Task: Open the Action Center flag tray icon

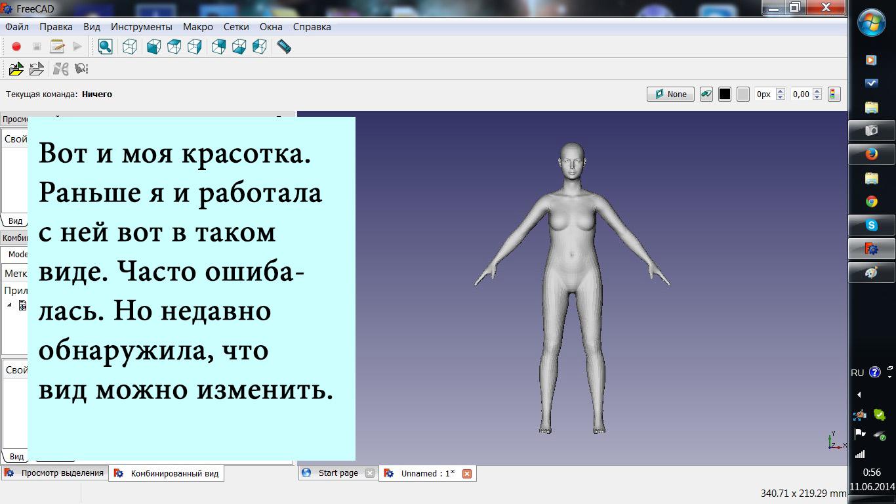Action: click(859, 434)
